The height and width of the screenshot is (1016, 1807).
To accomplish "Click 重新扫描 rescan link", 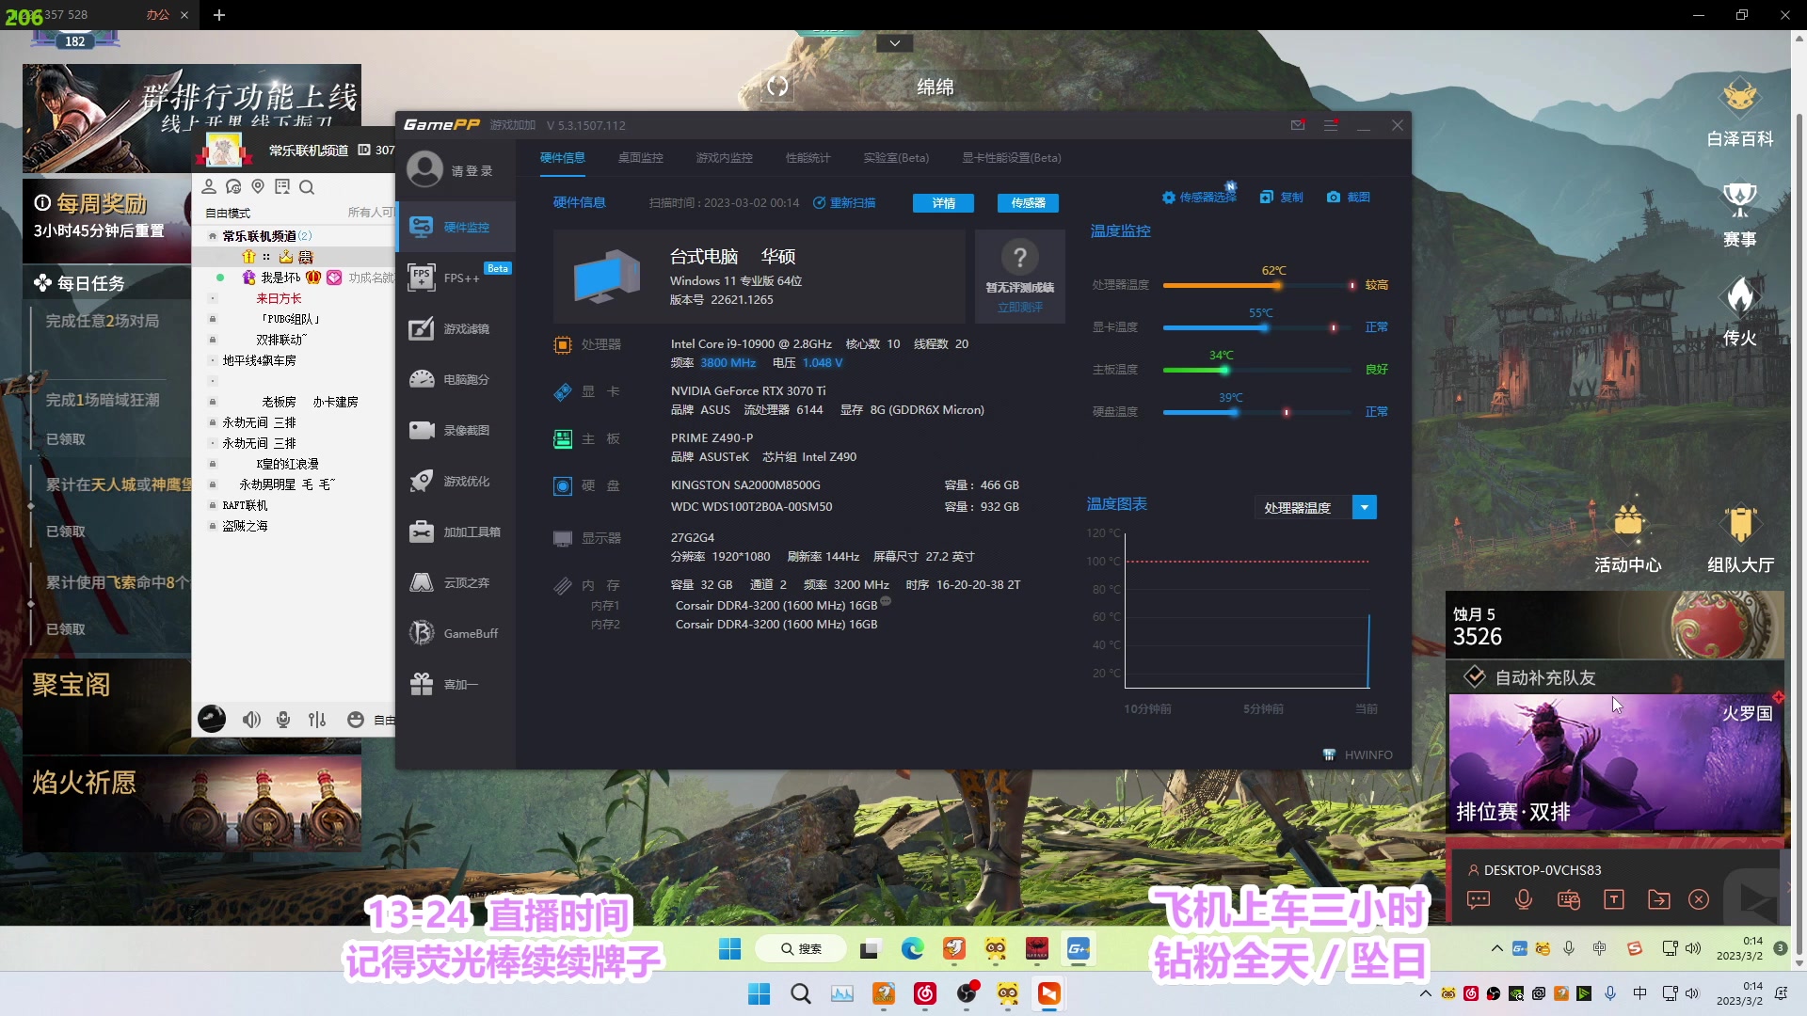I will point(844,202).
